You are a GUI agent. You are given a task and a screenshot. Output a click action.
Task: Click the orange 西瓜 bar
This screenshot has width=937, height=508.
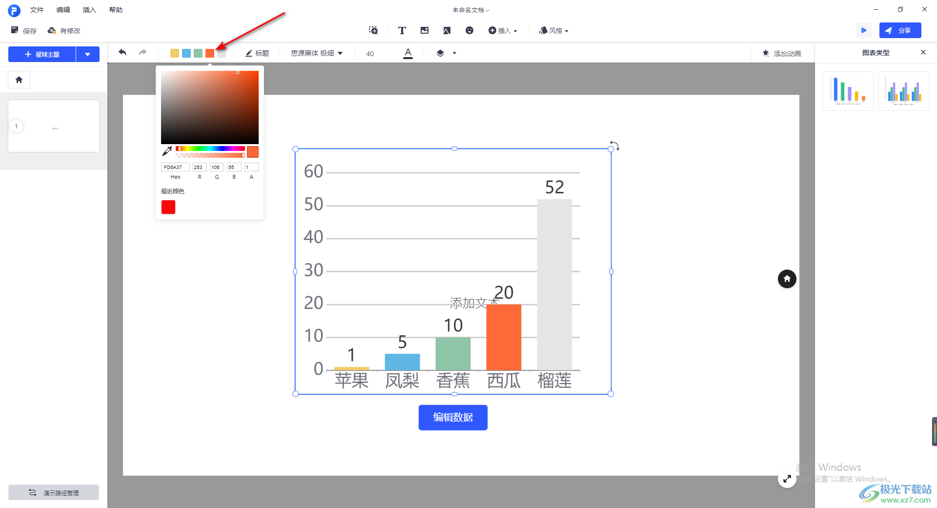504,337
